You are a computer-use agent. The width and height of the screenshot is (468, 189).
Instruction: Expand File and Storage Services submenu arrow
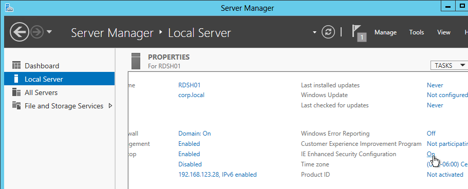(x=110, y=106)
